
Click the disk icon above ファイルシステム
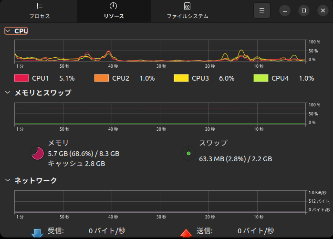point(187,6)
